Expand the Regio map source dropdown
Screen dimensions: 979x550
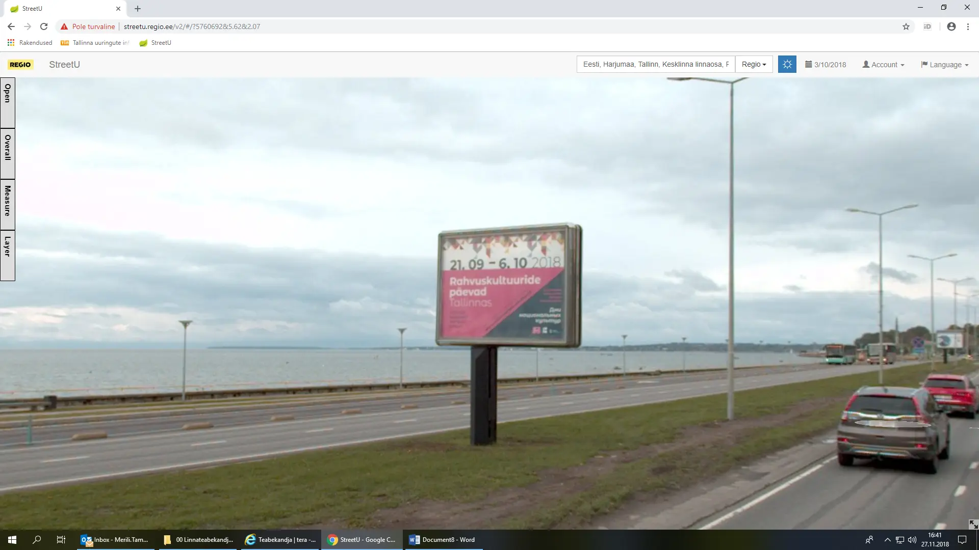[x=754, y=65]
